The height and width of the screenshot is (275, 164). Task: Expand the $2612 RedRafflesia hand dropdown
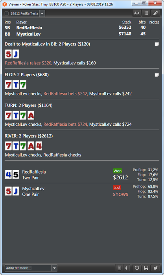42,13
